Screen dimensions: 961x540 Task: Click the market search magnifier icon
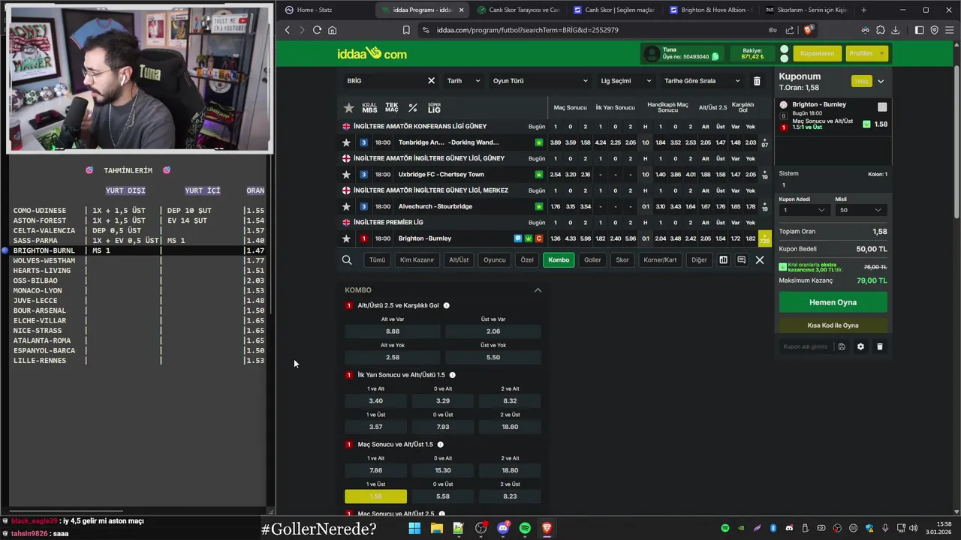pyautogui.click(x=347, y=260)
